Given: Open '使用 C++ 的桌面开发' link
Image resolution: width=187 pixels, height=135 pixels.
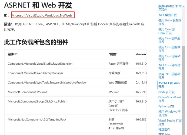Looking at the screenshot, I should (x=169, y=40).
